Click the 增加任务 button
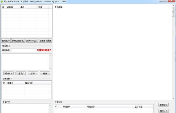The width and height of the screenshot is (176, 113). point(164,105)
